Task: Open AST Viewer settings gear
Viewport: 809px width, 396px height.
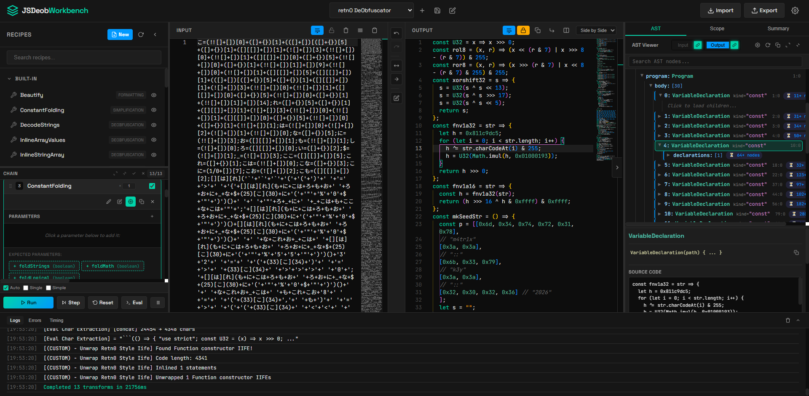Action: (758, 45)
